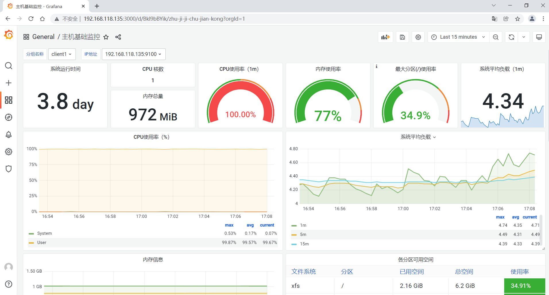Open the browser home page icon
The image size is (549, 295).
tap(42, 19)
